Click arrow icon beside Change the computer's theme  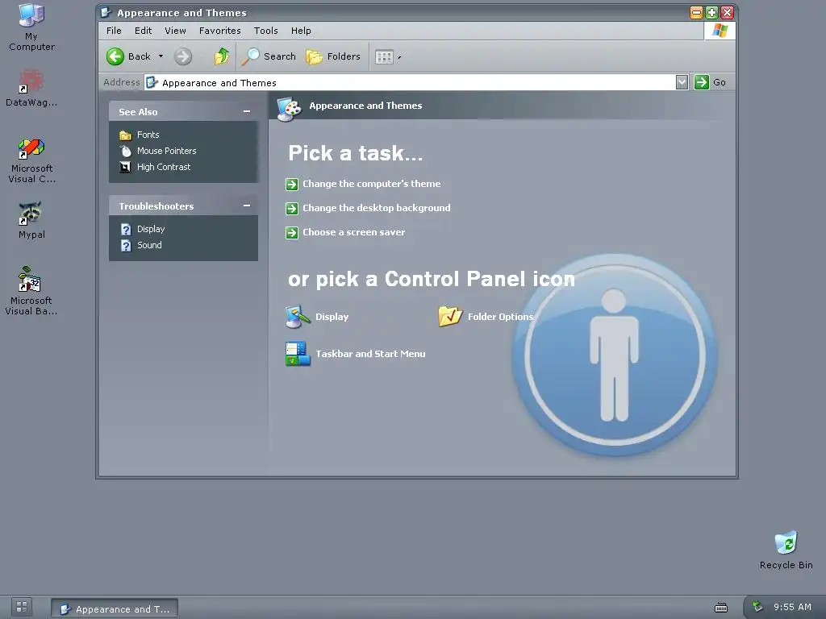click(x=292, y=185)
